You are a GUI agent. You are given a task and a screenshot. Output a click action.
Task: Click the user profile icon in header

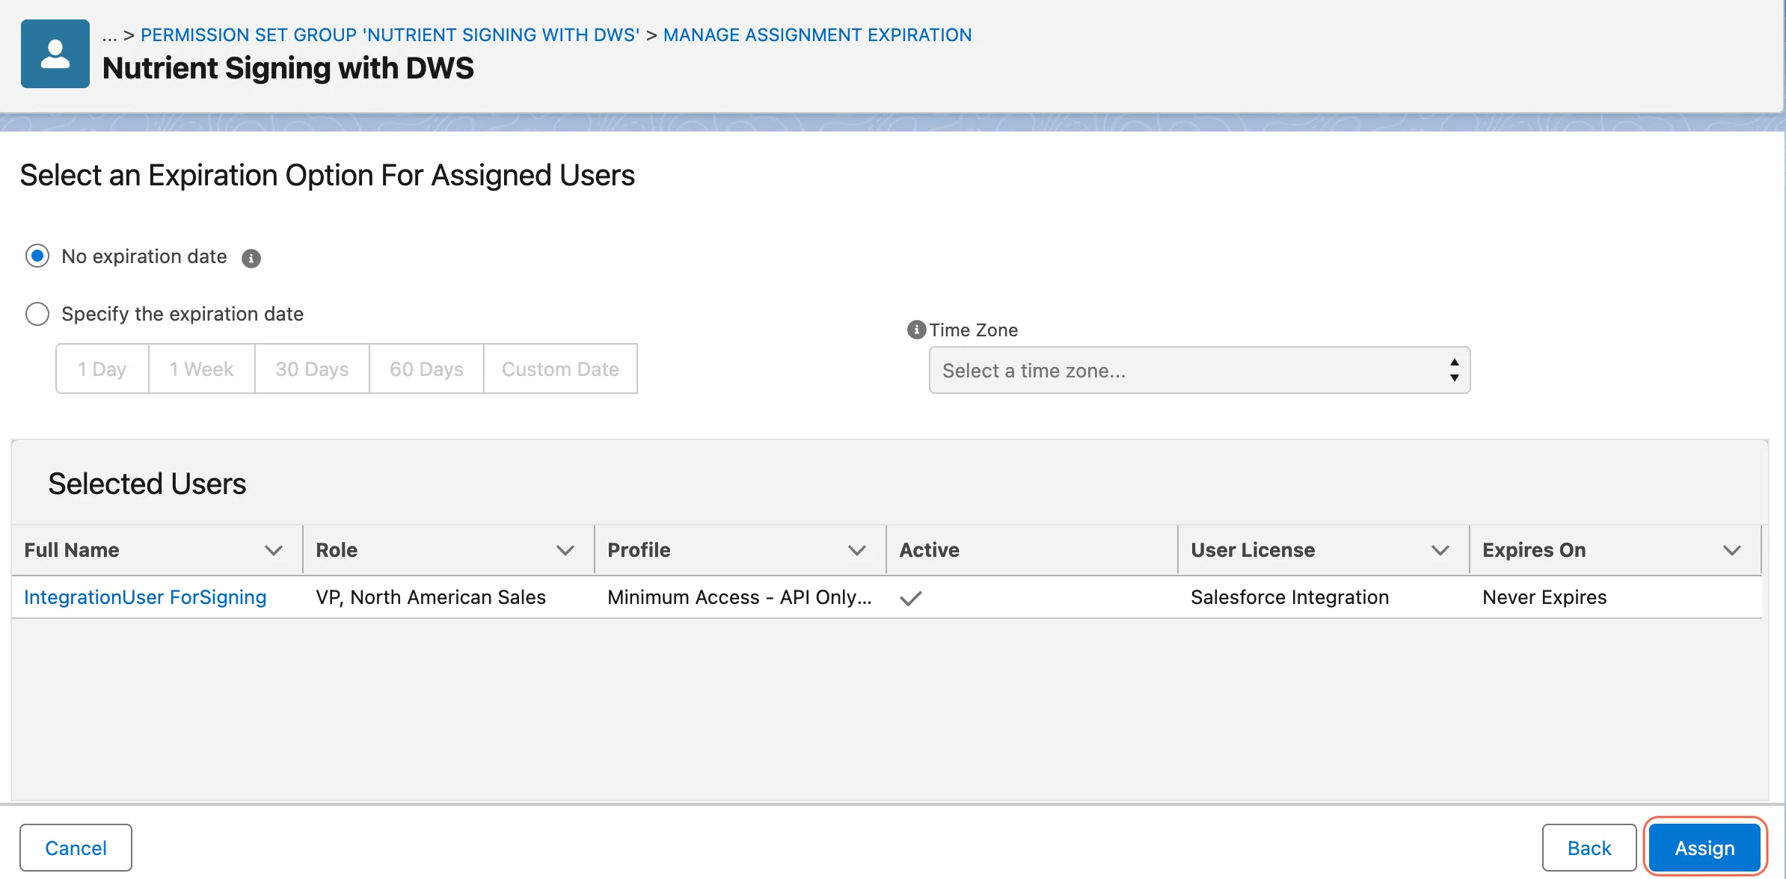tap(55, 54)
